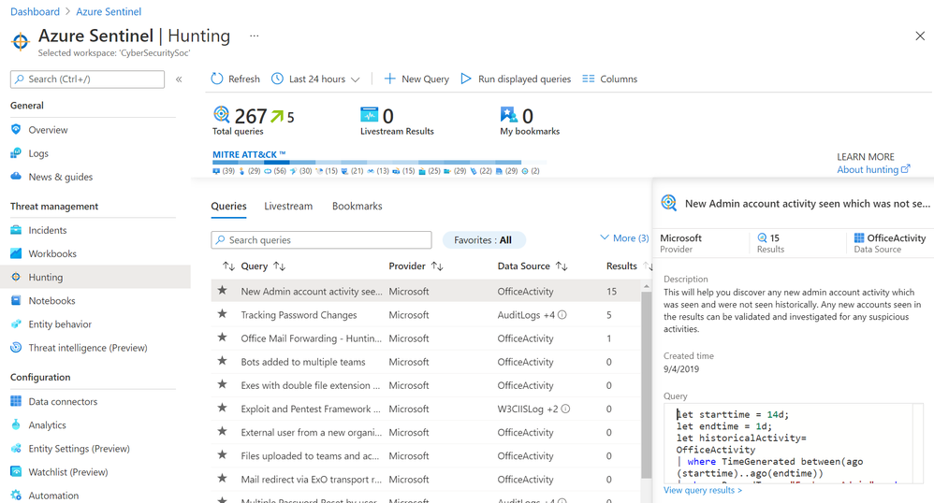Open Threat intelligence (Preview) icon
Image resolution: width=934 pixels, height=503 pixels.
click(x=16, y=348)
